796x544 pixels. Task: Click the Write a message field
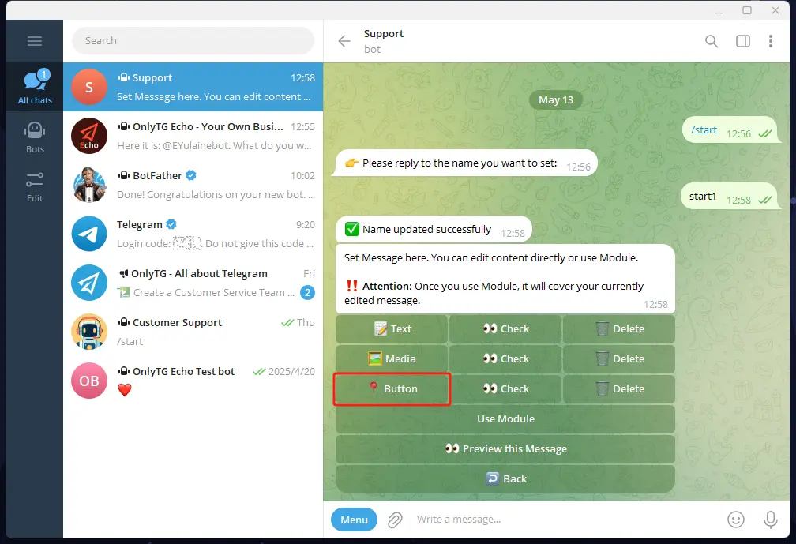click(566, 520)
